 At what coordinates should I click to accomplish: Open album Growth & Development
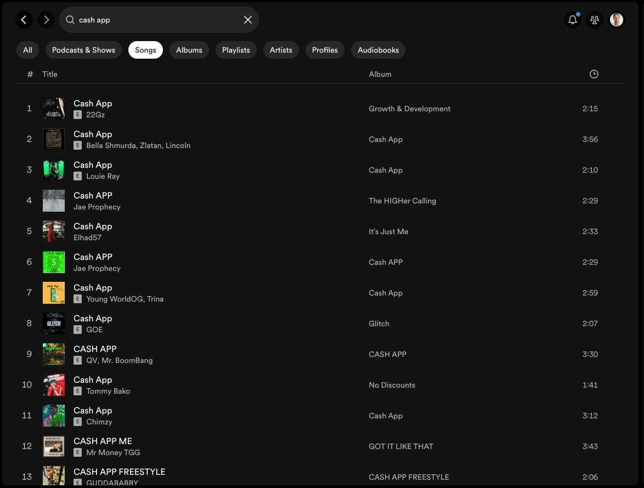coord(409,109)
